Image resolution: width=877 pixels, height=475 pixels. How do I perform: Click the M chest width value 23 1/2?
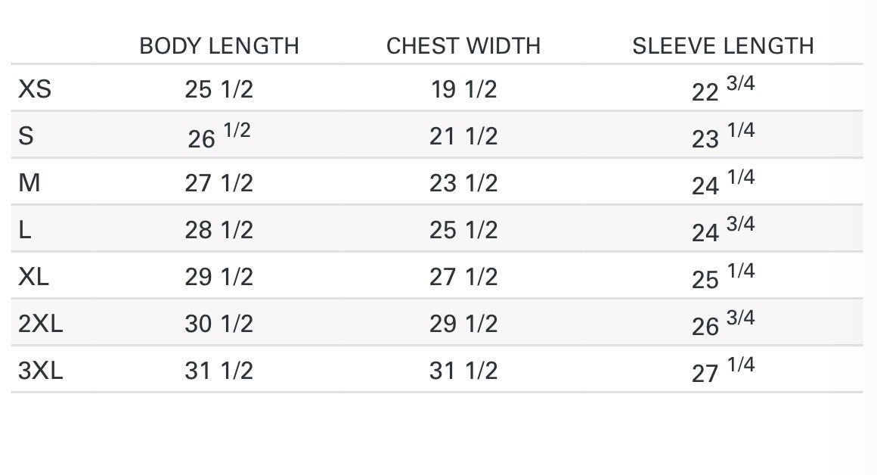(x=463, y=184)
